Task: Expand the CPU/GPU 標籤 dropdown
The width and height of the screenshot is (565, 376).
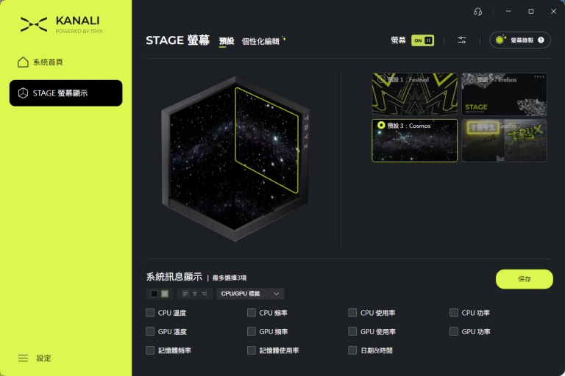Action: (250, 294)
